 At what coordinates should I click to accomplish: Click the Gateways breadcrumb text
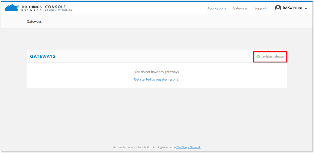(34, 21)
